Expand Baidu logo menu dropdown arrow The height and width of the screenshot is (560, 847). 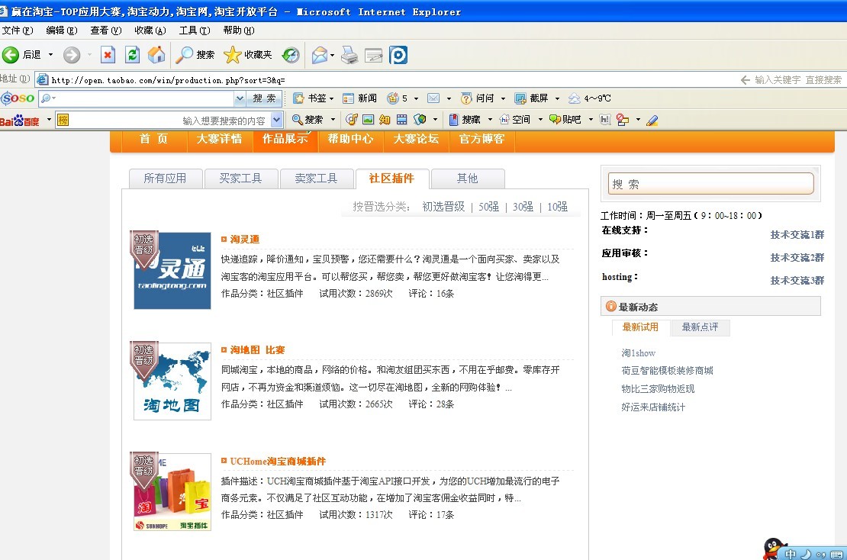49,119
